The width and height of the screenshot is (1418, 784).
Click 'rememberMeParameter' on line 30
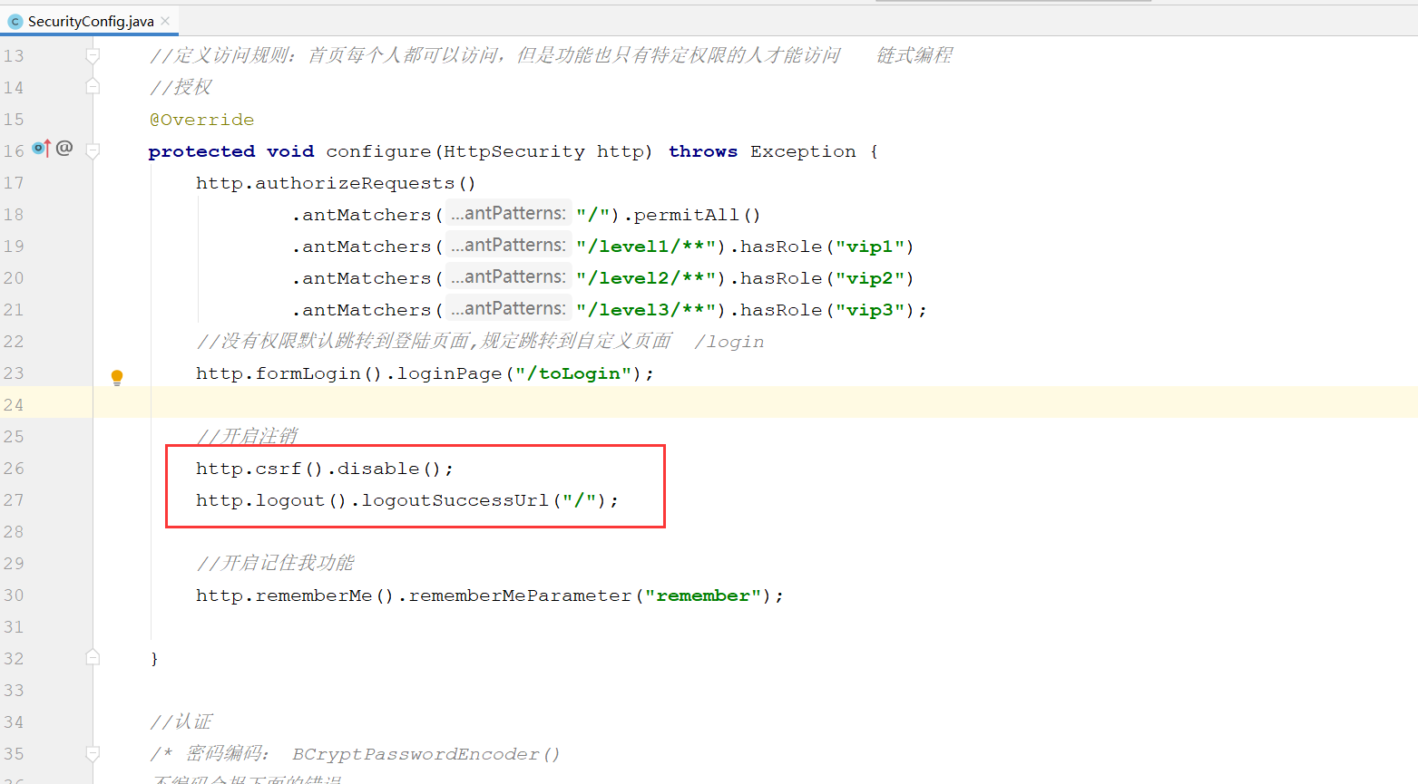pos(520,595)
